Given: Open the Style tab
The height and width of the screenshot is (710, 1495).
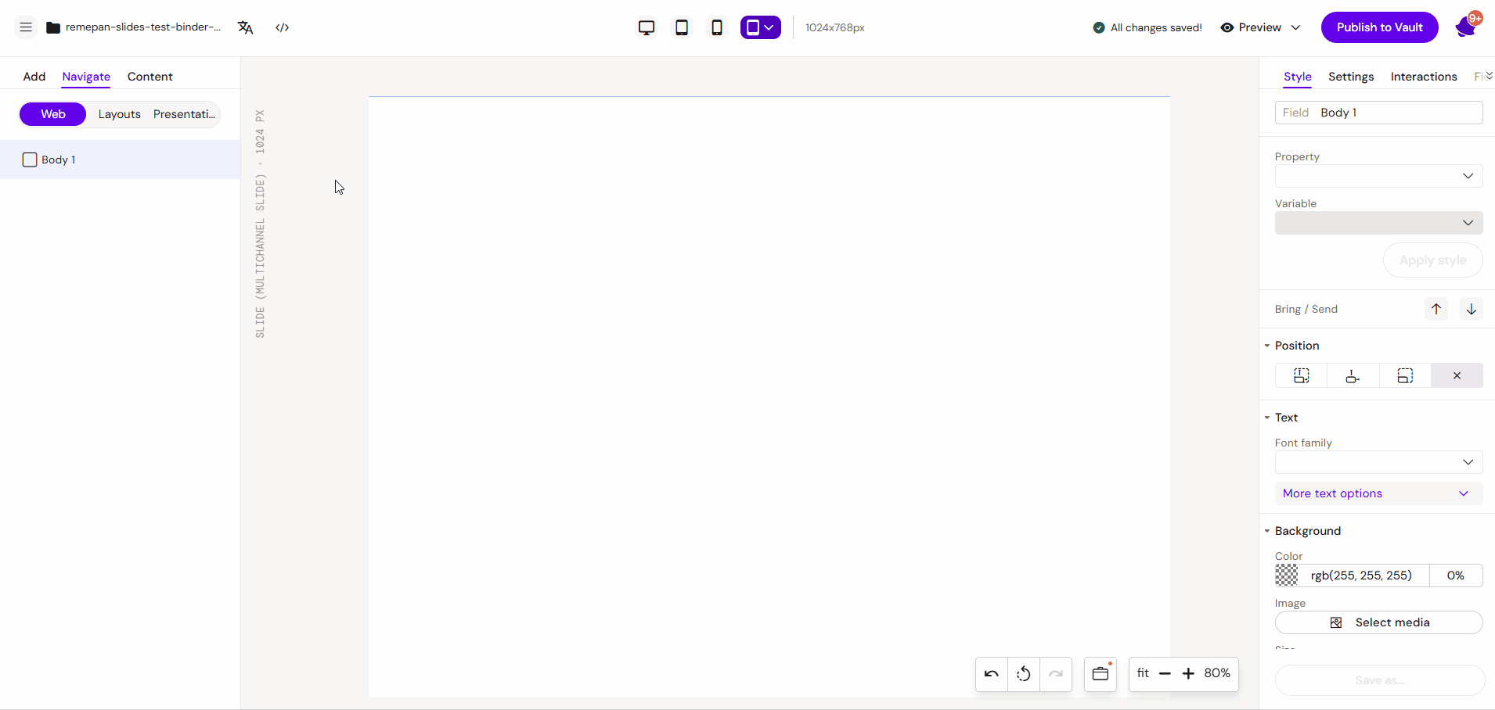Looking at the screenshot, I should click(x=1298, y=77).
